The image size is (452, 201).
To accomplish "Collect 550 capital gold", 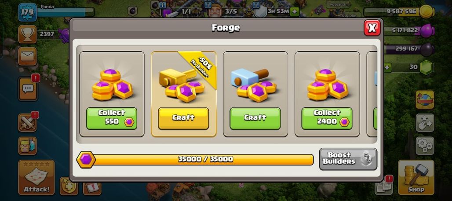I will point(112,118).
